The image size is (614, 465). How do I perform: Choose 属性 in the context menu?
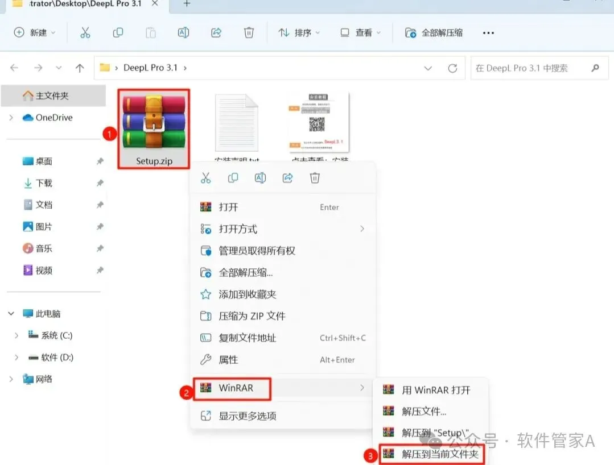(283, 360)
